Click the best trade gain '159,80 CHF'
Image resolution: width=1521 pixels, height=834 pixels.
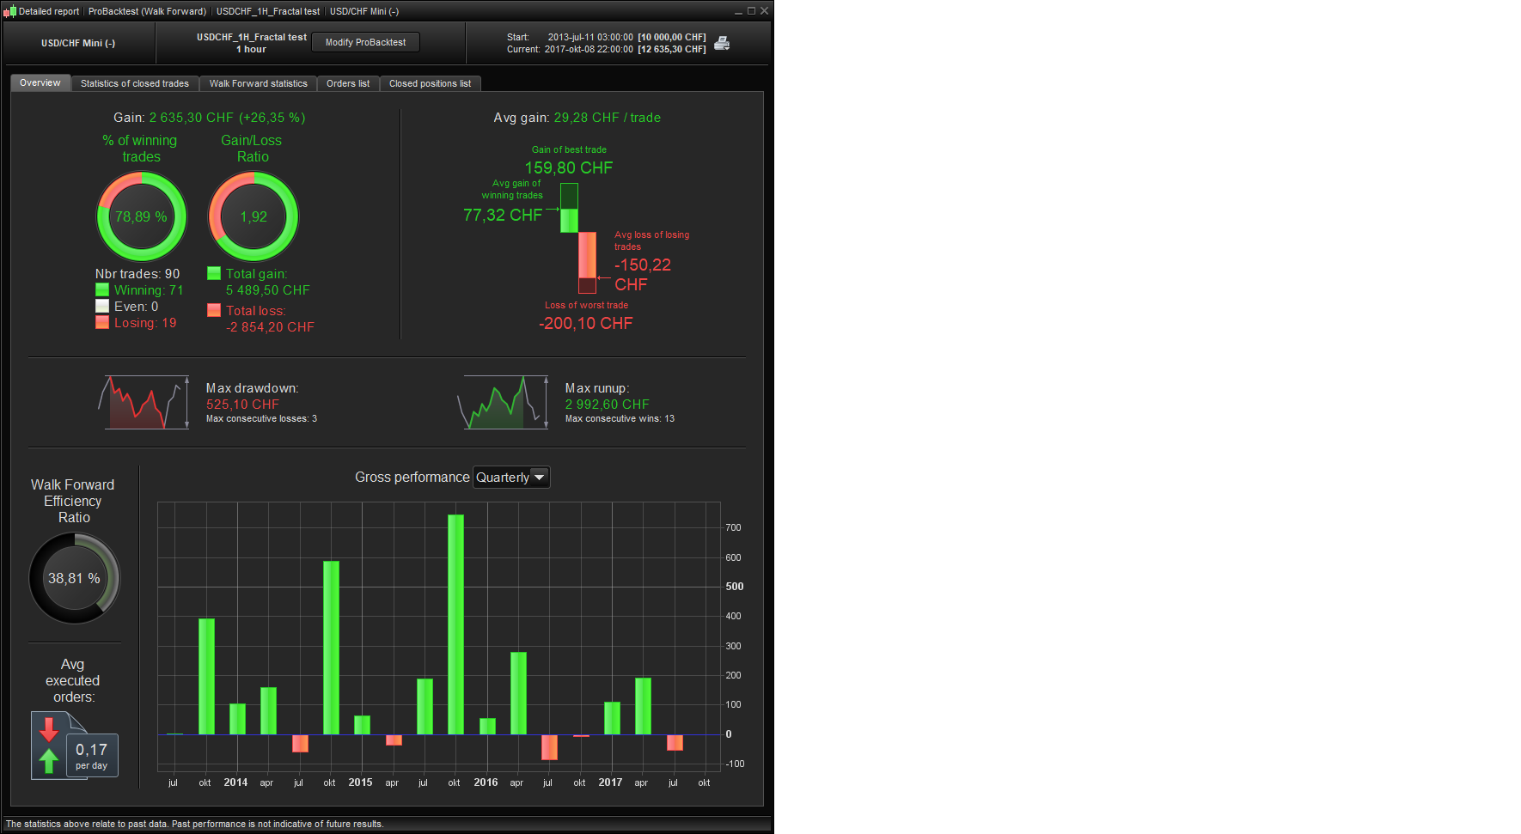[x=569, y=167]
